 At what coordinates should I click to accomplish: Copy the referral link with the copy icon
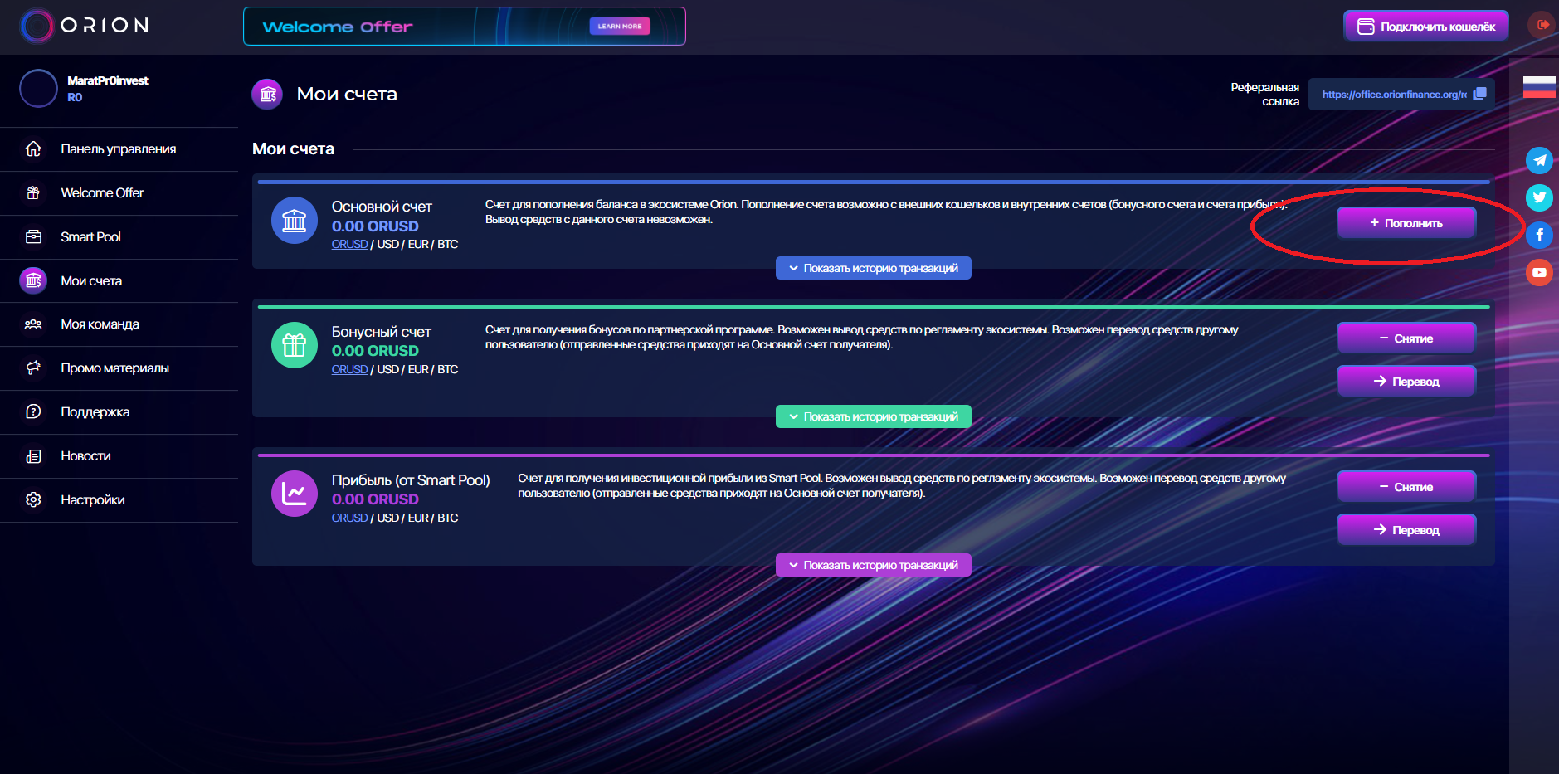click(1479, 94)
